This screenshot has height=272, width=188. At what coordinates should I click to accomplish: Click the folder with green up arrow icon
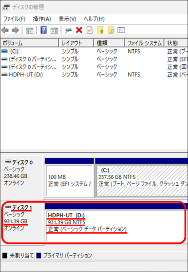(x=101, y=30)
